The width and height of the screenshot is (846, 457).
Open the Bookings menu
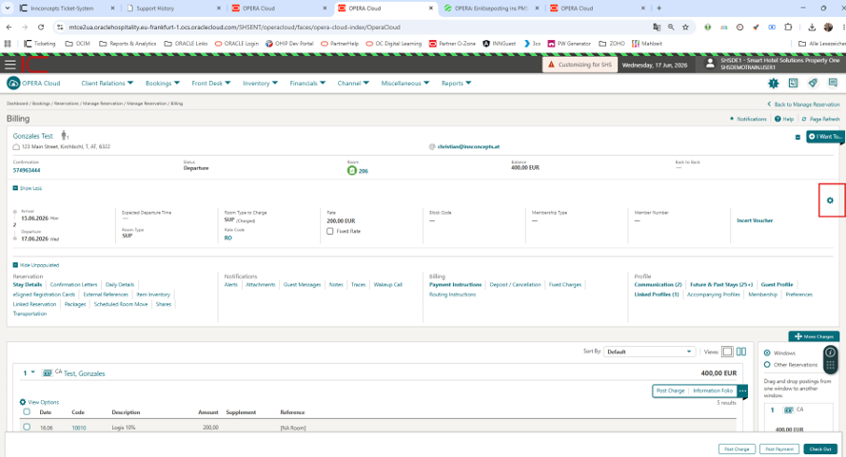tap(163, 83)
